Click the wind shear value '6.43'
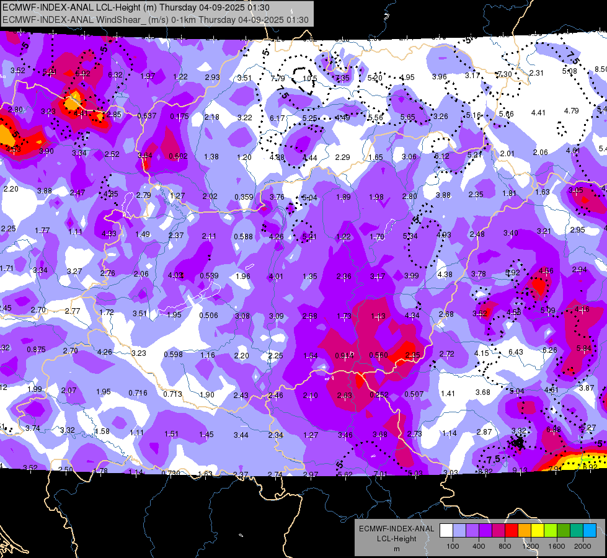This screenshot has height=558, width=607. (516, 352)
